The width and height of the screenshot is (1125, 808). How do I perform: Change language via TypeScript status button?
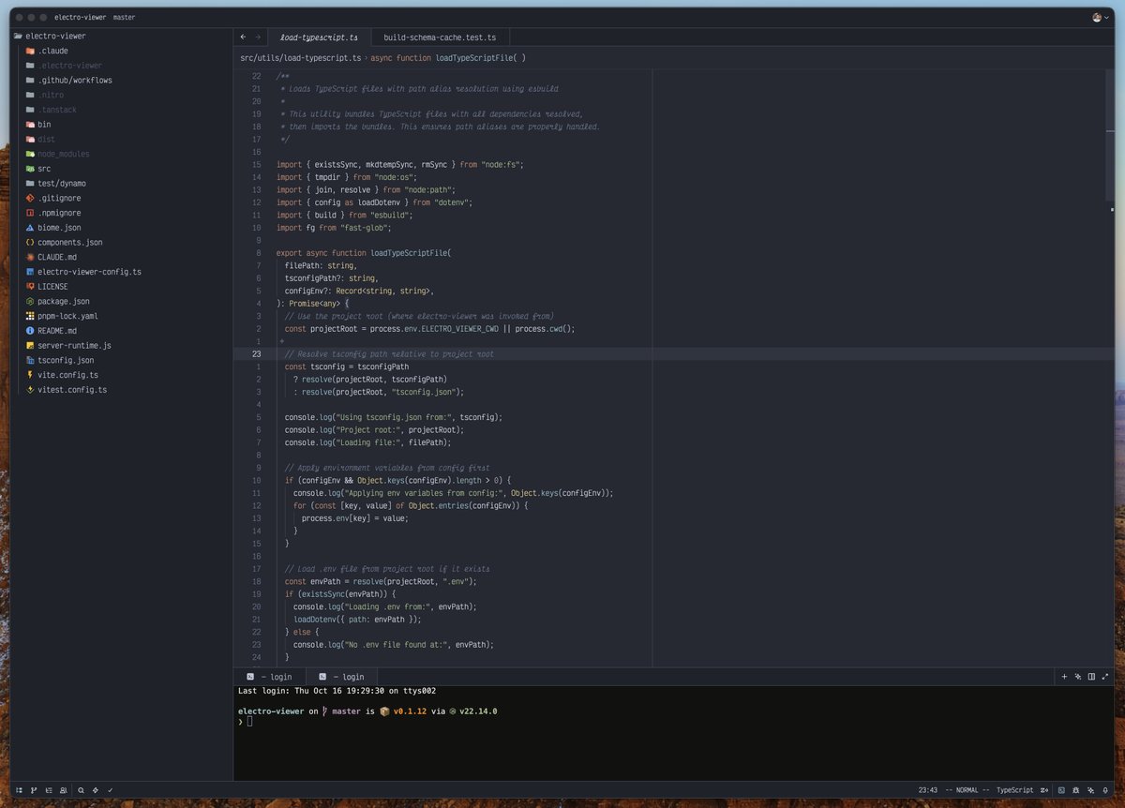(1014, 790)
